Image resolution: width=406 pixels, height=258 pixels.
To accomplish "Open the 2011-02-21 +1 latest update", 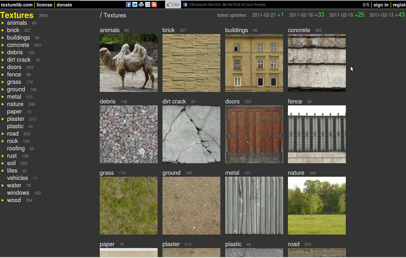I will click(268, 15).
